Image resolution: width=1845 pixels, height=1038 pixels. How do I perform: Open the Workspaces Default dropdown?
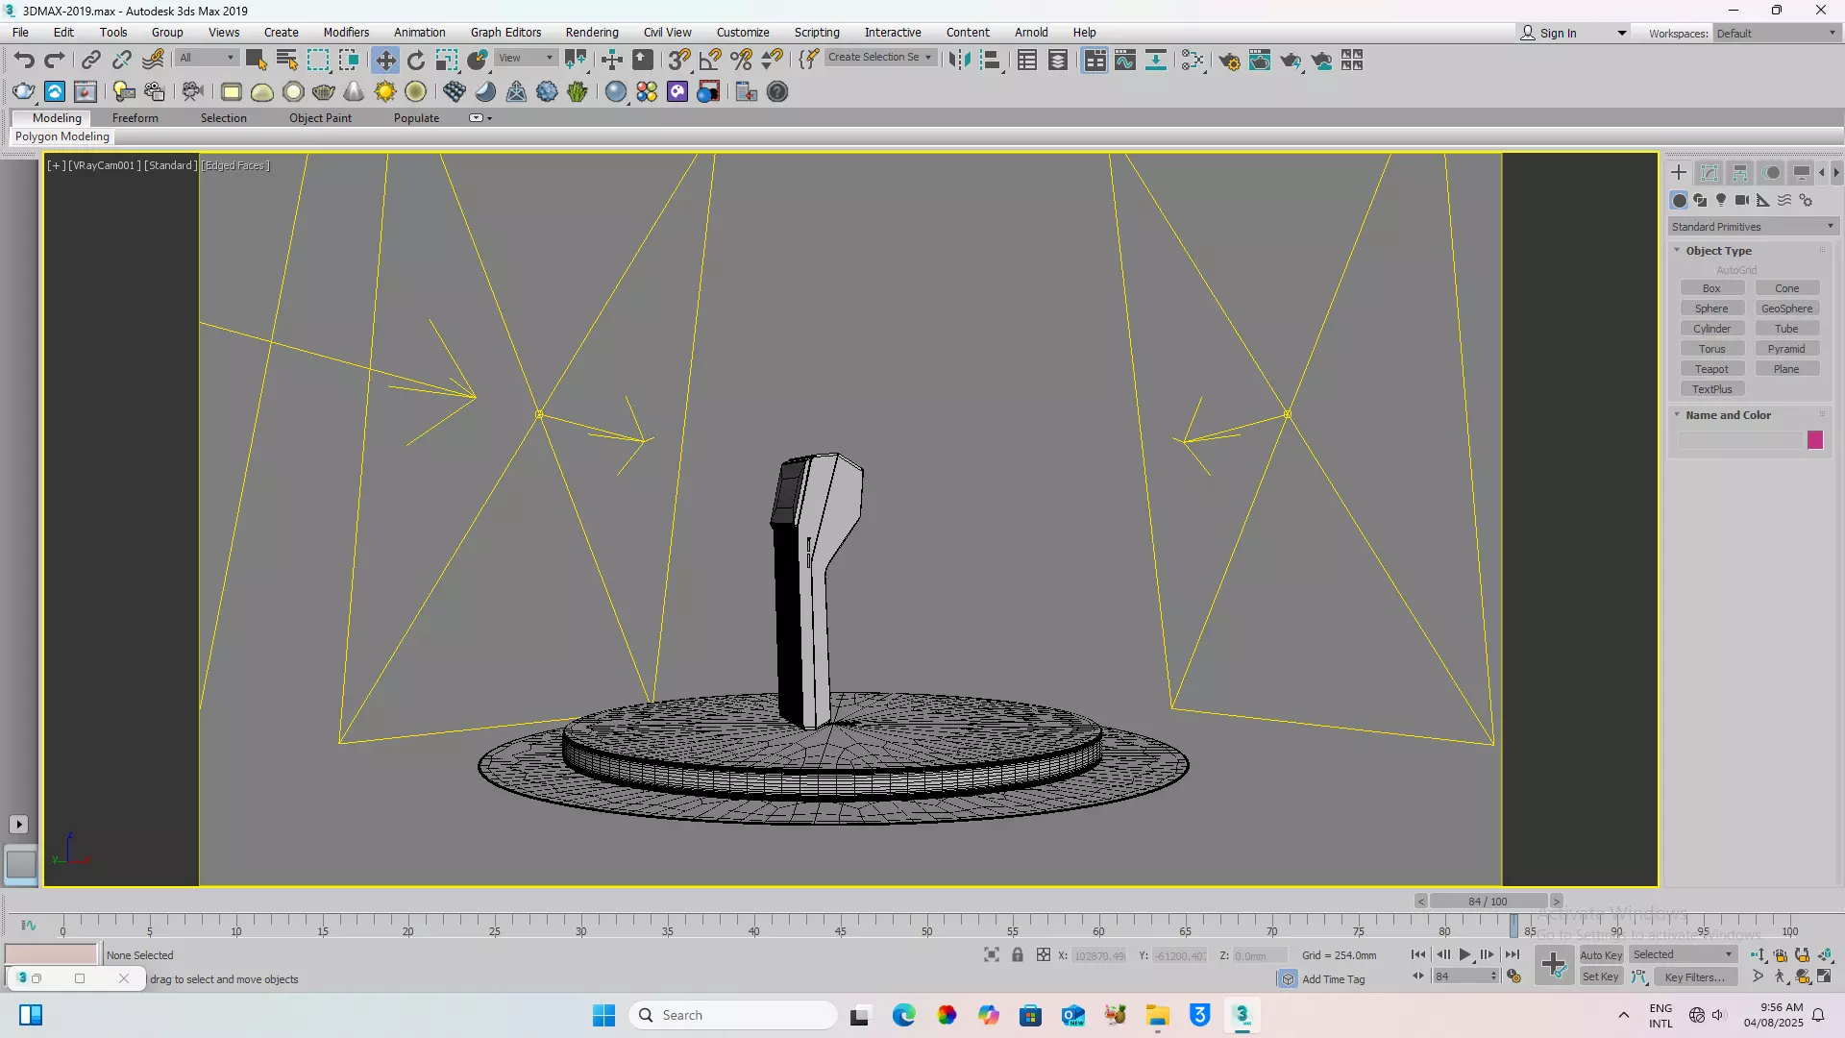tap(1776, 33)
